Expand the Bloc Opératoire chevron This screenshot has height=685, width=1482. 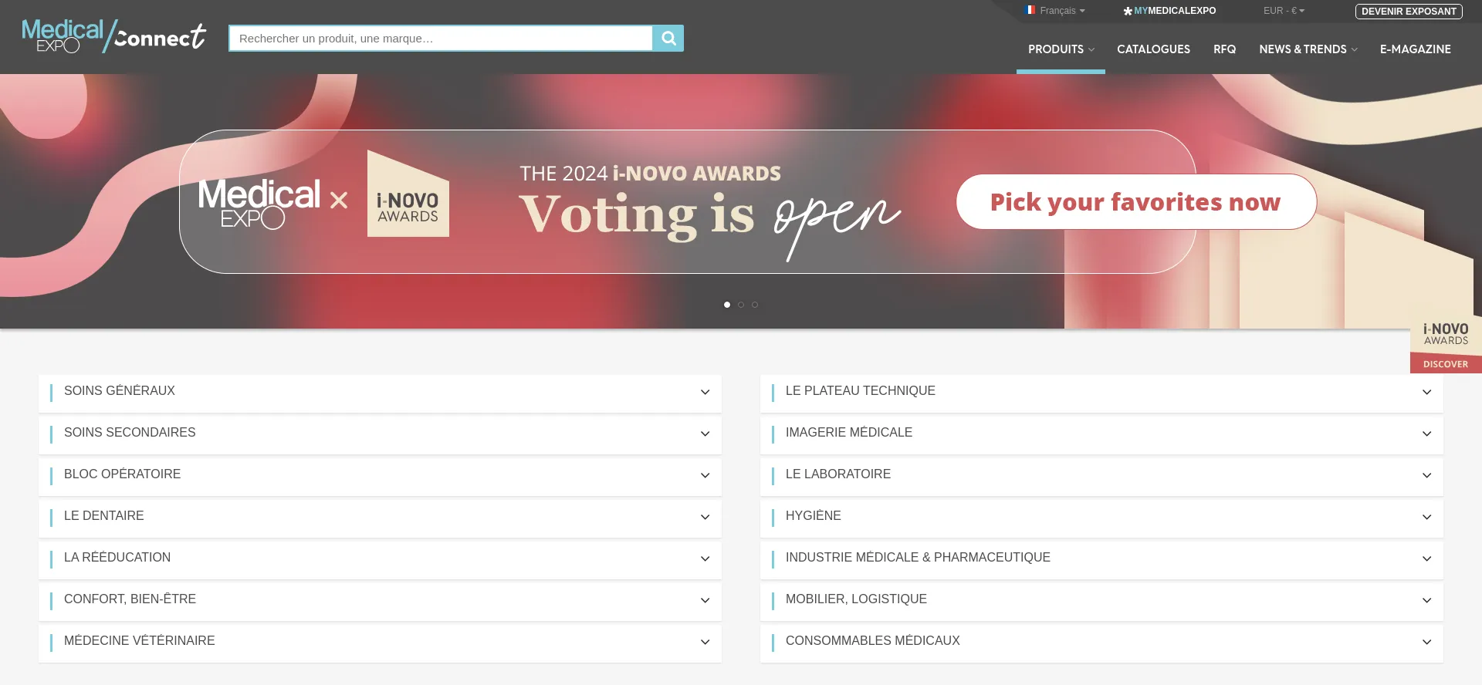705,475
